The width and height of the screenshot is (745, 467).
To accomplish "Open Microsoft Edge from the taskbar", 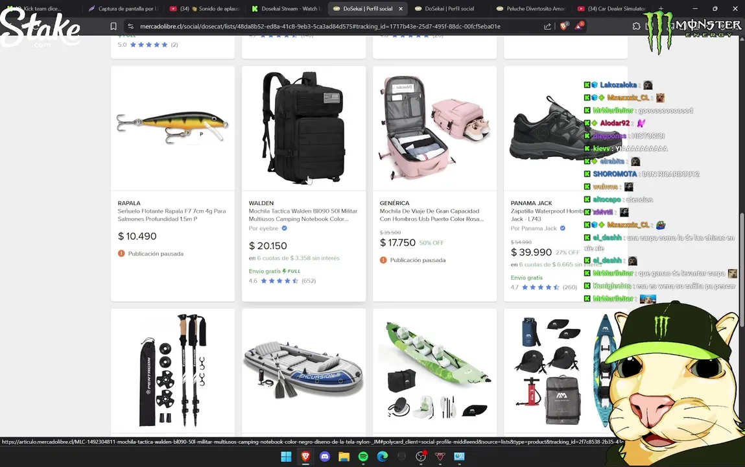I will pos(383,457).
